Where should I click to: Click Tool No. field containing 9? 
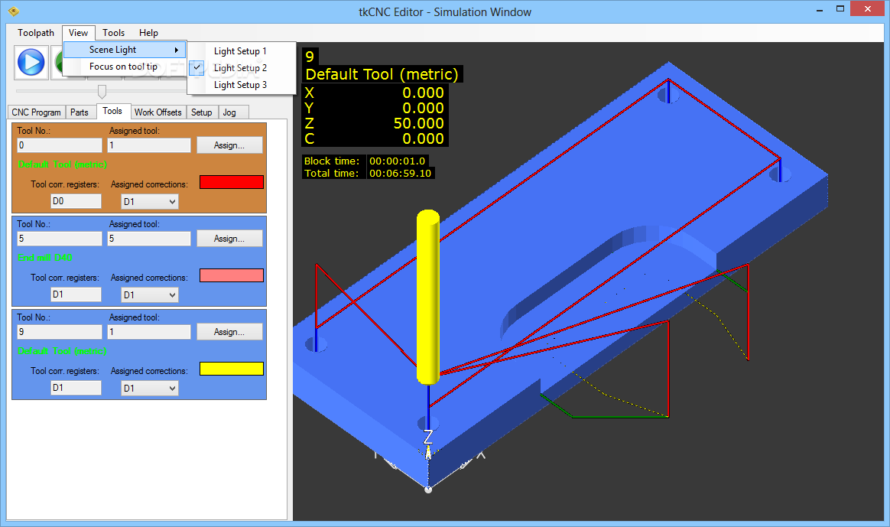(60, 332)
